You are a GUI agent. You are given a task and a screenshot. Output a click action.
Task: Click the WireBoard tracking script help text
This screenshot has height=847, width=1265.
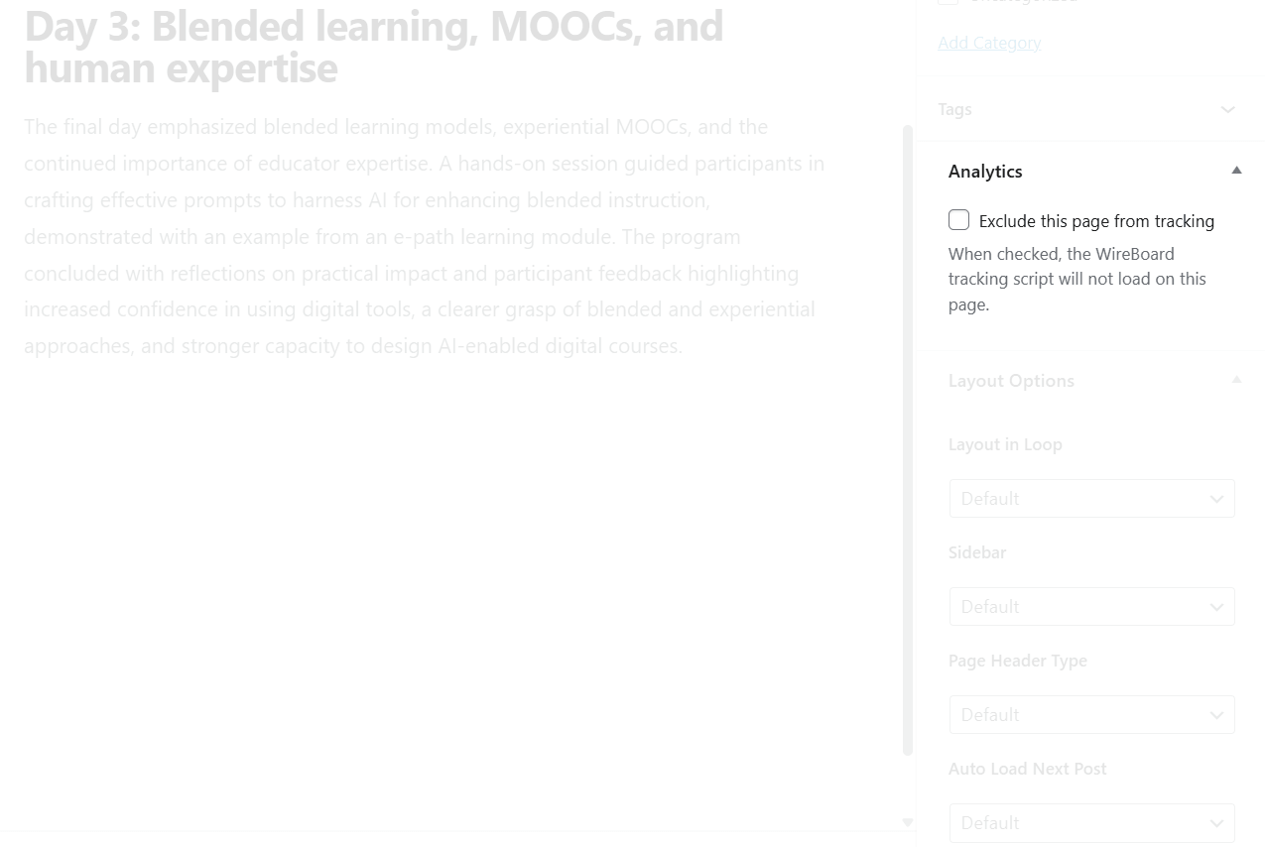point(1077,279)
